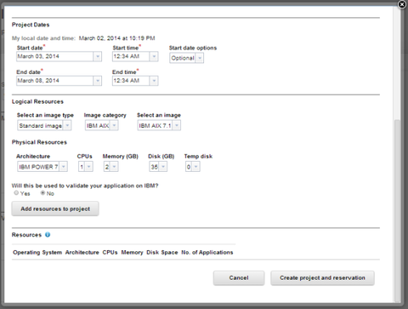408x309 pixels.
Task: Open the End time dropdown arrow
Action: (x=154, y=81)
